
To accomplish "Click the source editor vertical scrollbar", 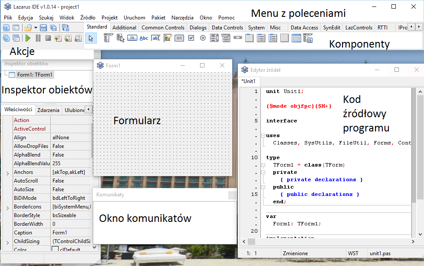I will click(x=420, y=163).
